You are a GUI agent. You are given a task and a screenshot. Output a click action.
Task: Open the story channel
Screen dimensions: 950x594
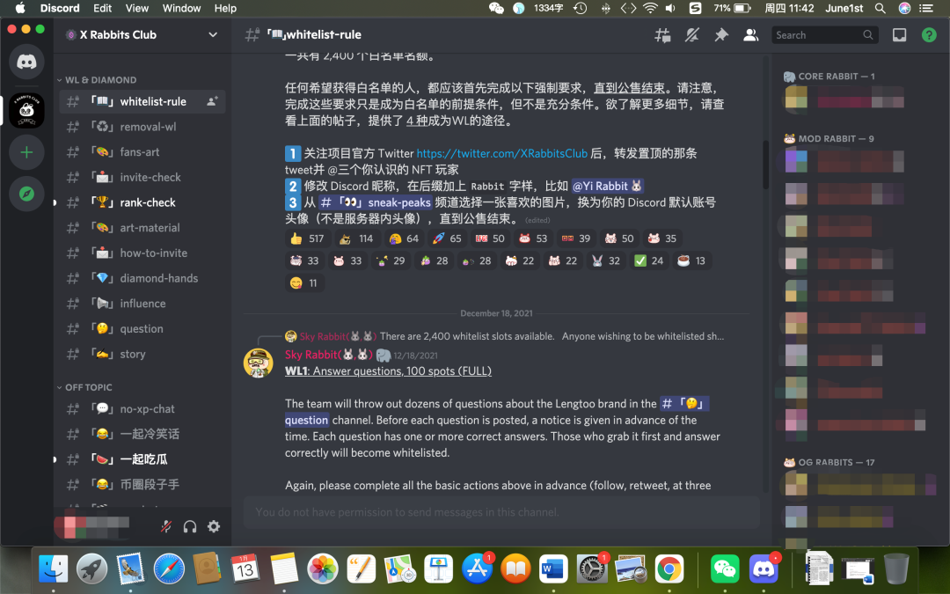click(142, 354)
